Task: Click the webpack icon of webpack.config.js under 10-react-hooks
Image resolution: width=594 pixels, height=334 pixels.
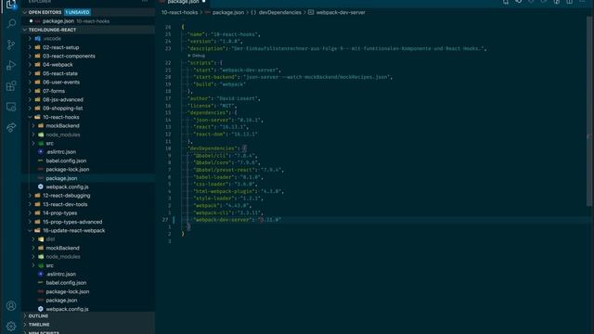Action: [41, 186]
